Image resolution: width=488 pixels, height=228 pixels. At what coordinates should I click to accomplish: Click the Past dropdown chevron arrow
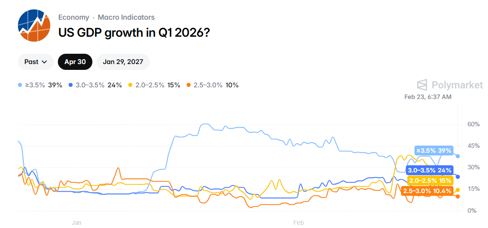click(44, 62)
